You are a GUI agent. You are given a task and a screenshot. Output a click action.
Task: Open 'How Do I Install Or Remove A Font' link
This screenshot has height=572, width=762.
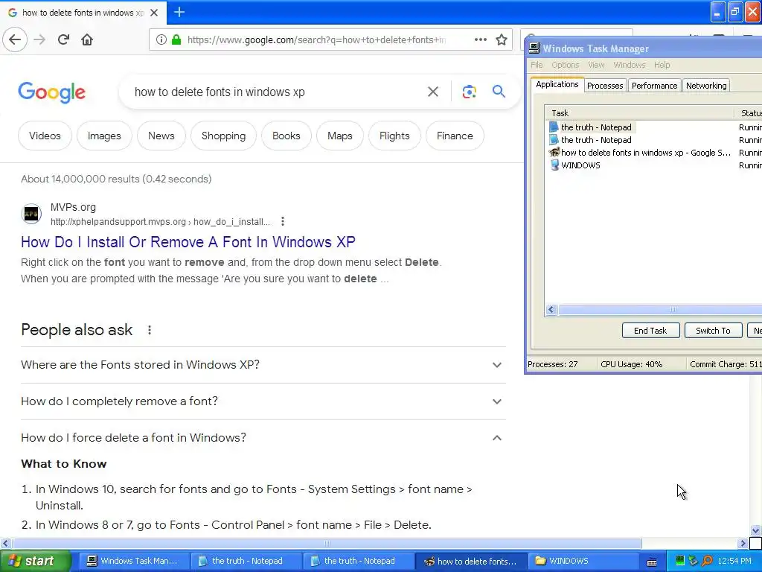tap(188, 242)
